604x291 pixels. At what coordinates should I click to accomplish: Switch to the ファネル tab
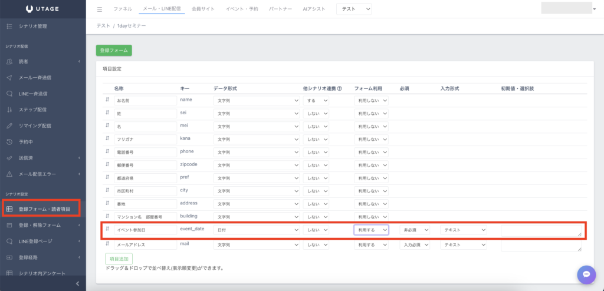pos(123,9)
